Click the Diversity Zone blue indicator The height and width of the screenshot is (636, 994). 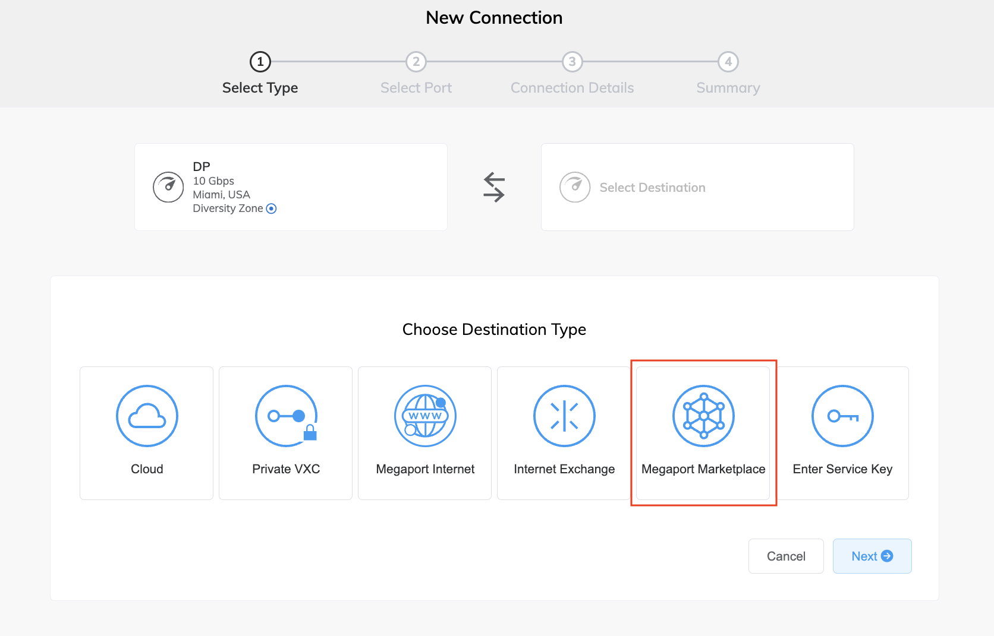coord(271,208)
